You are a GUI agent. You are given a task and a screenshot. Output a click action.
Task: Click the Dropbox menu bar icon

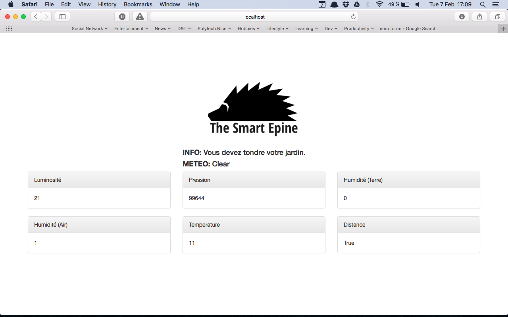pos(346,4)
